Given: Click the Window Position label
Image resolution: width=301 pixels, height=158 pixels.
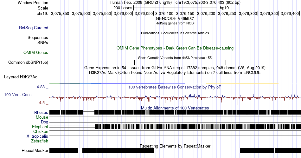Looking at the screenshot, I should tap(33, 3).
